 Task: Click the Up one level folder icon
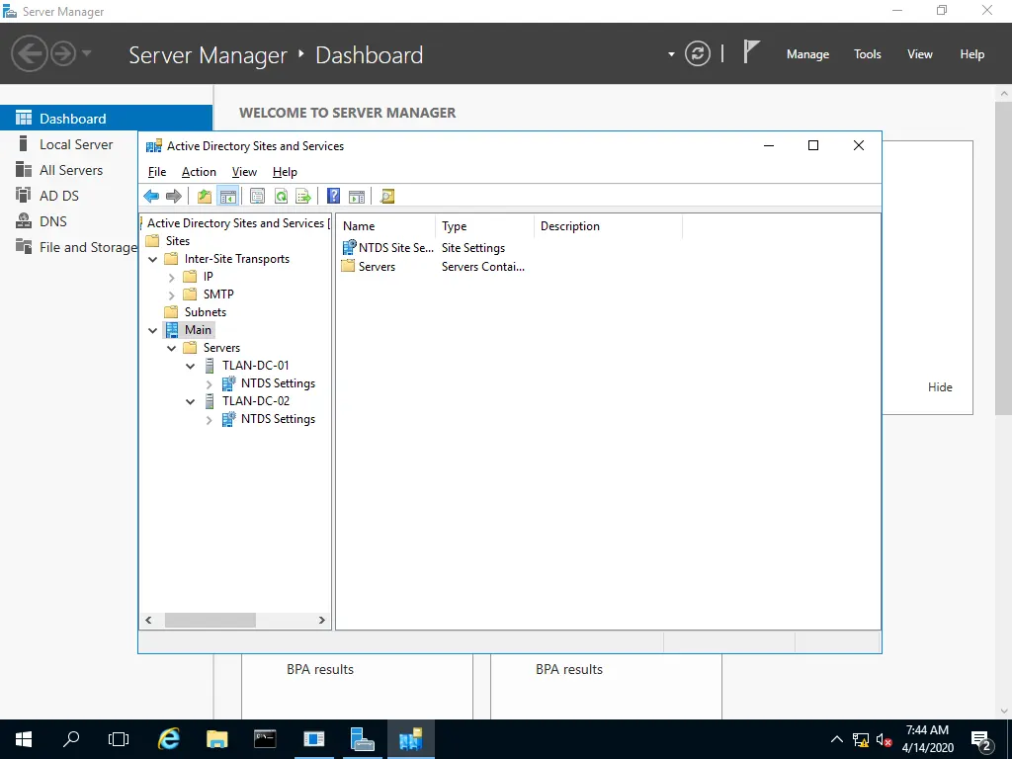[x=205, y=197]
